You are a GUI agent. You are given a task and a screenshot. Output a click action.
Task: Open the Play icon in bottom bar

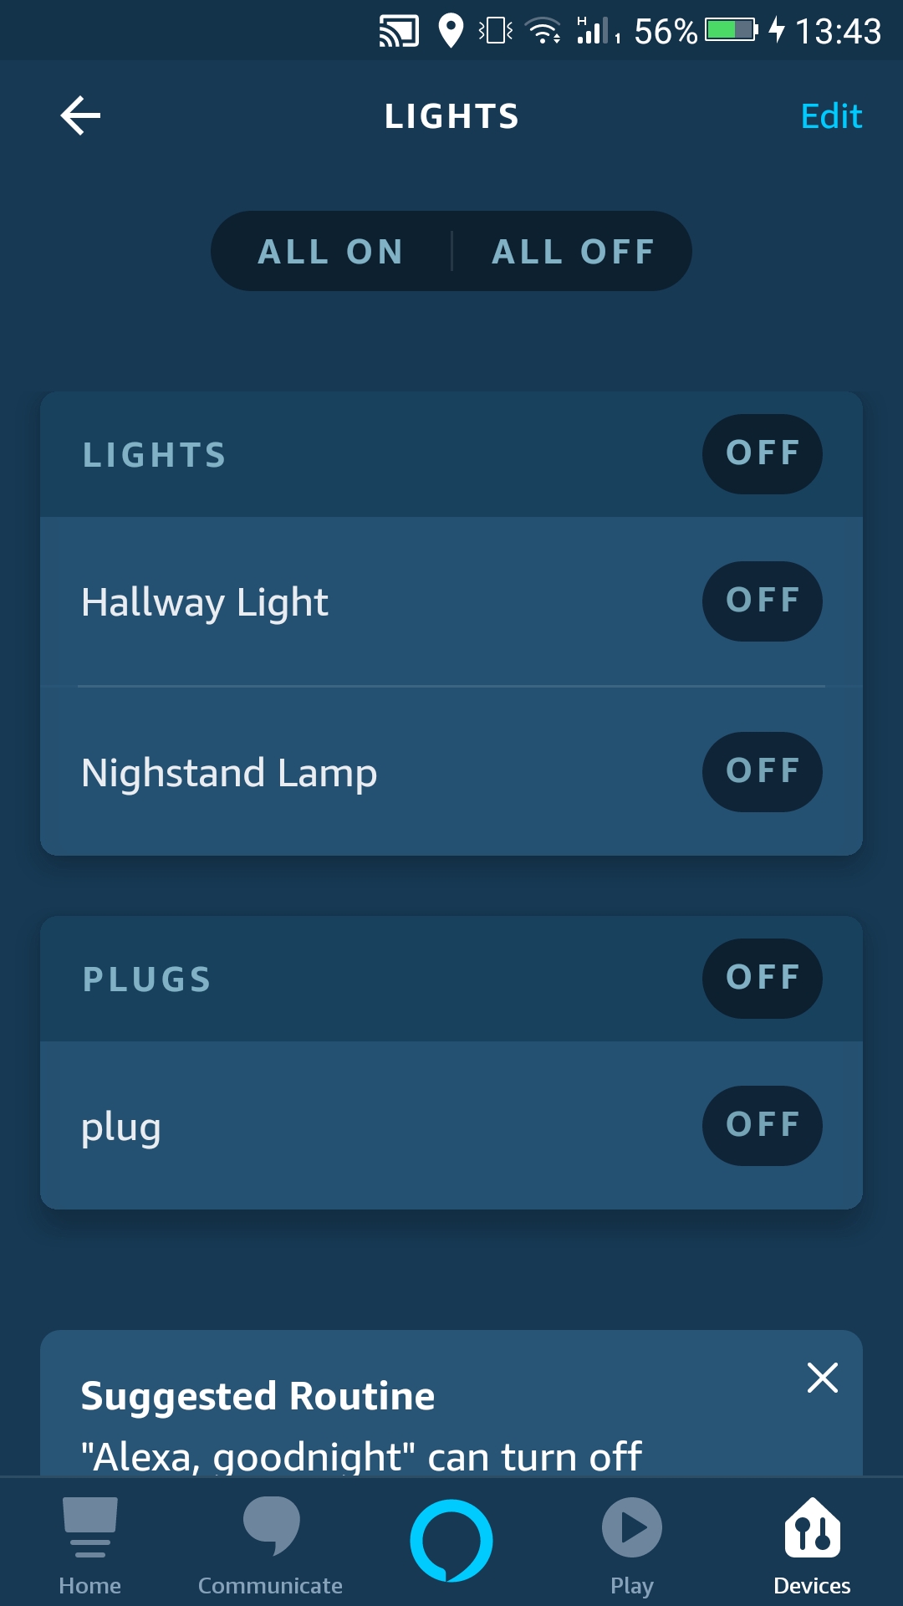(632, 1527)
